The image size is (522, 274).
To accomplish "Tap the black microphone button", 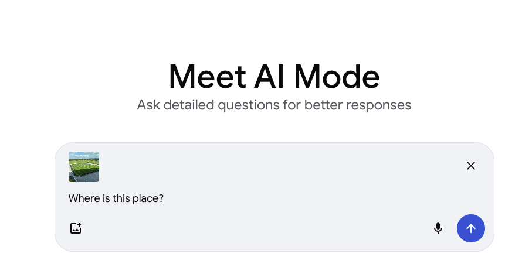I will [438, 228].
